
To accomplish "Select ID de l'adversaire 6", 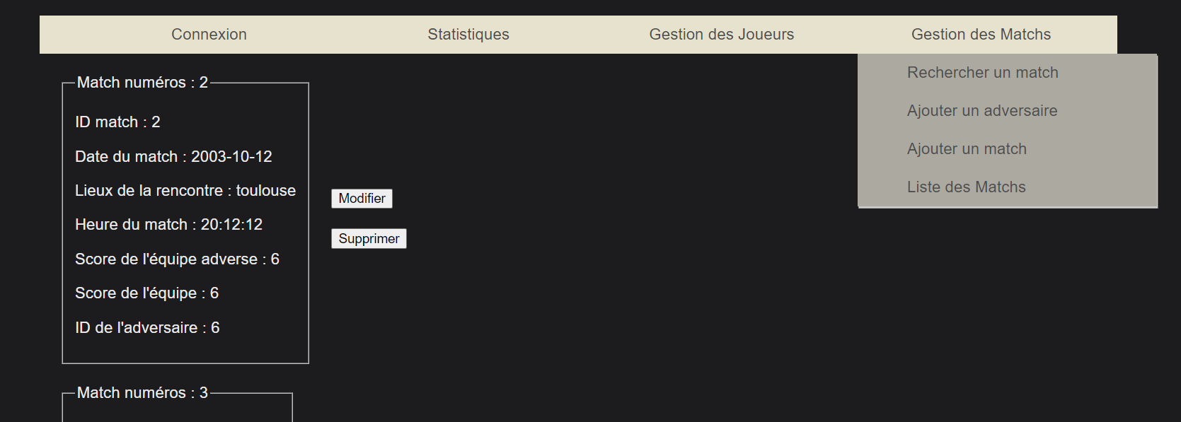I will pyautogui.click(x=147, y=327).
